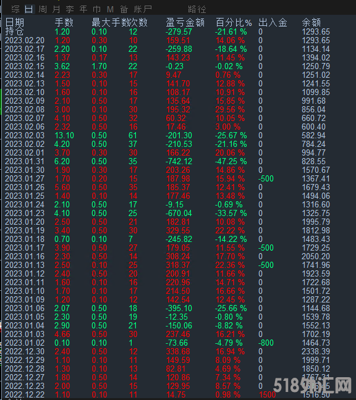356x400 pixels.
Task: Click lots 2.30 on 2023.01.05
Action: [62, 317]
